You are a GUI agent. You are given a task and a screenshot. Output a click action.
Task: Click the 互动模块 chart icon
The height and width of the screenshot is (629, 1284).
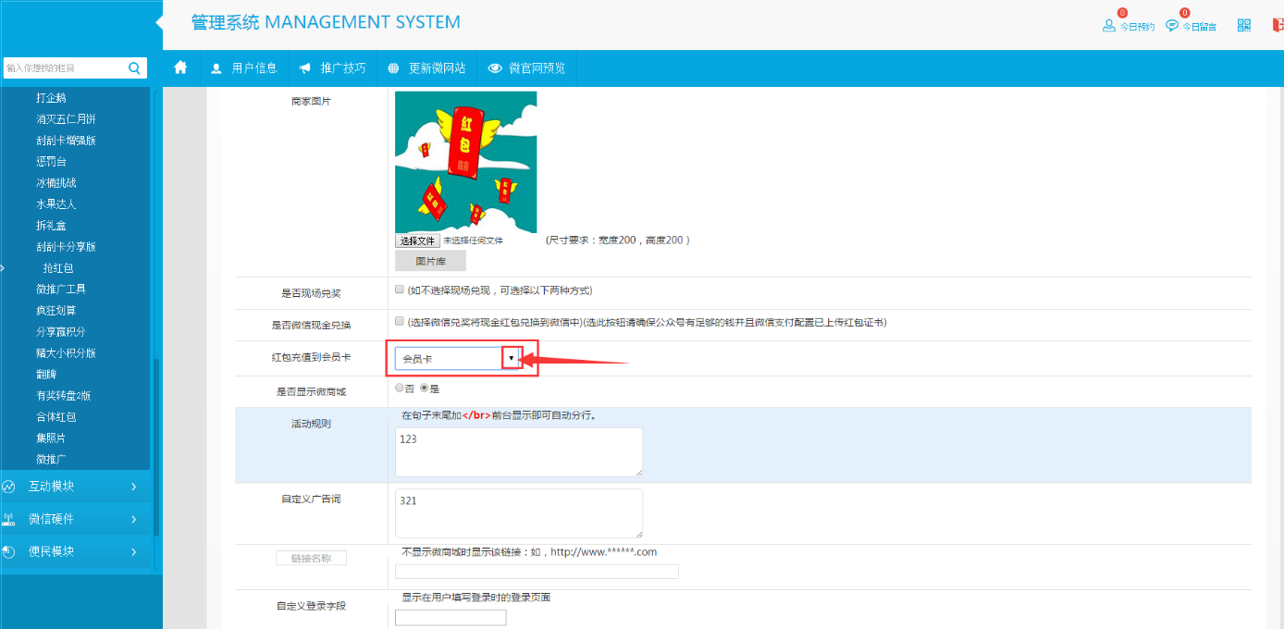pos(9,487)
